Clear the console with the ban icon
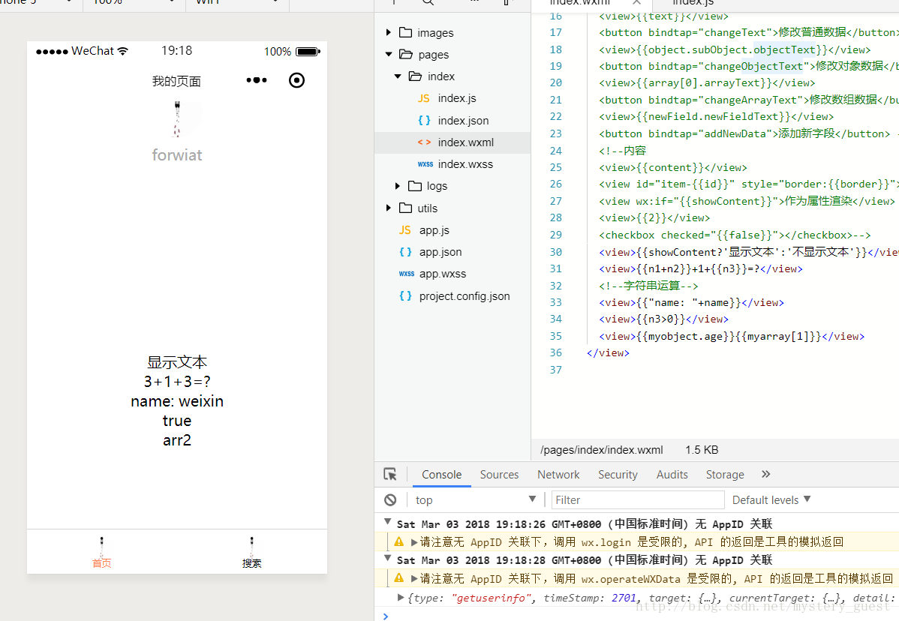 (390, 500)
